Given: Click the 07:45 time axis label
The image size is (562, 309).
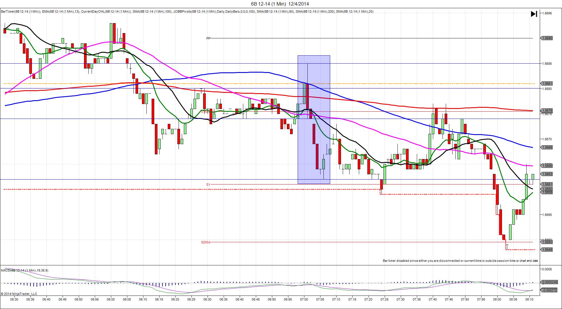Looking at the screenshot, I should [449, 300].
